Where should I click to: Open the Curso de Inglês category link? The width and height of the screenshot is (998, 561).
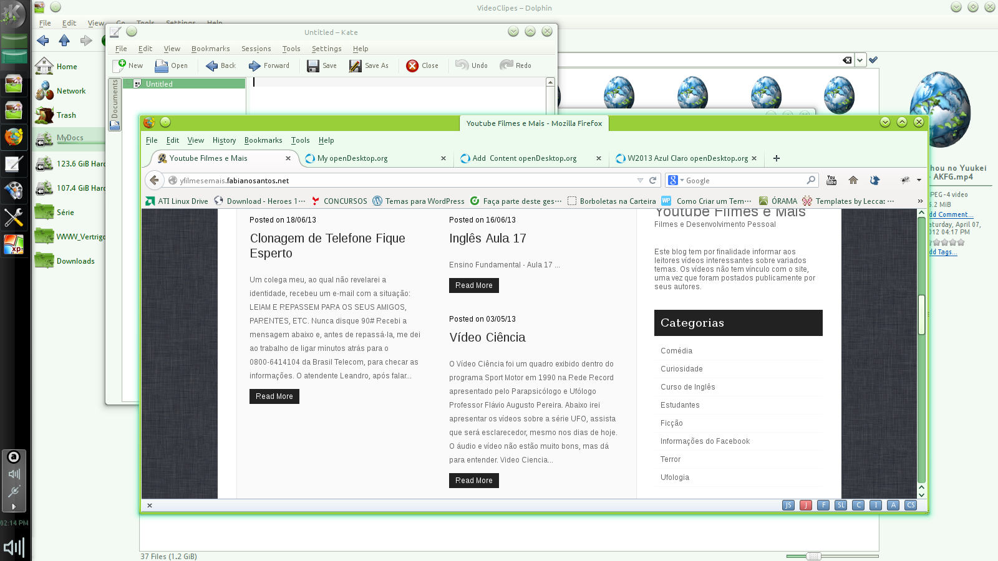coord(687,387)
